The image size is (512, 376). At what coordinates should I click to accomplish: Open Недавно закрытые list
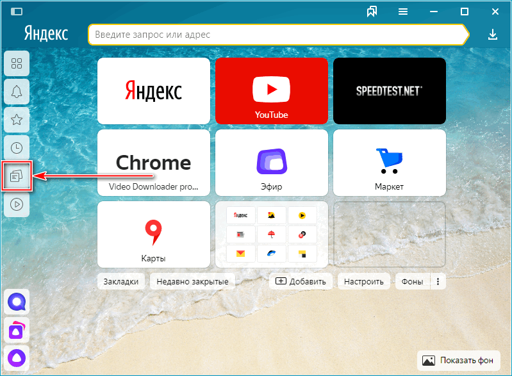coord(192,281)
